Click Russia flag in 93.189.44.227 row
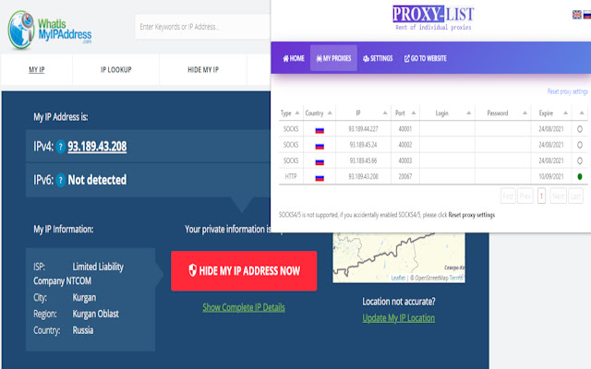 320,130
